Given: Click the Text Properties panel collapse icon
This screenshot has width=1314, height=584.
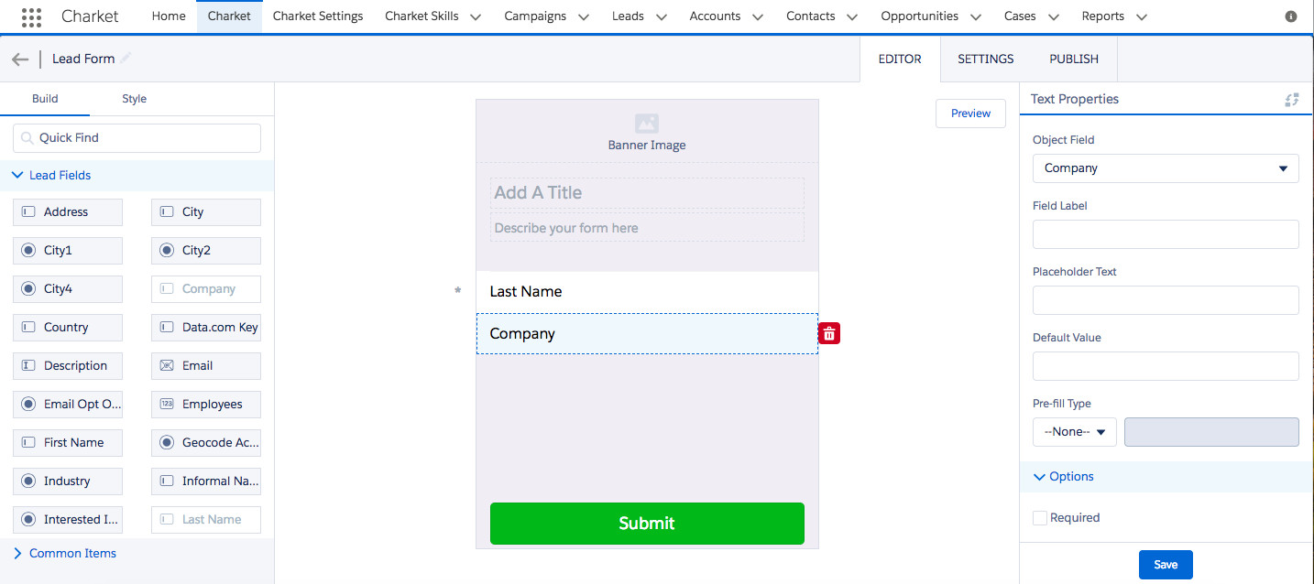Looking at the screenshot, I should click(1292, 100).
